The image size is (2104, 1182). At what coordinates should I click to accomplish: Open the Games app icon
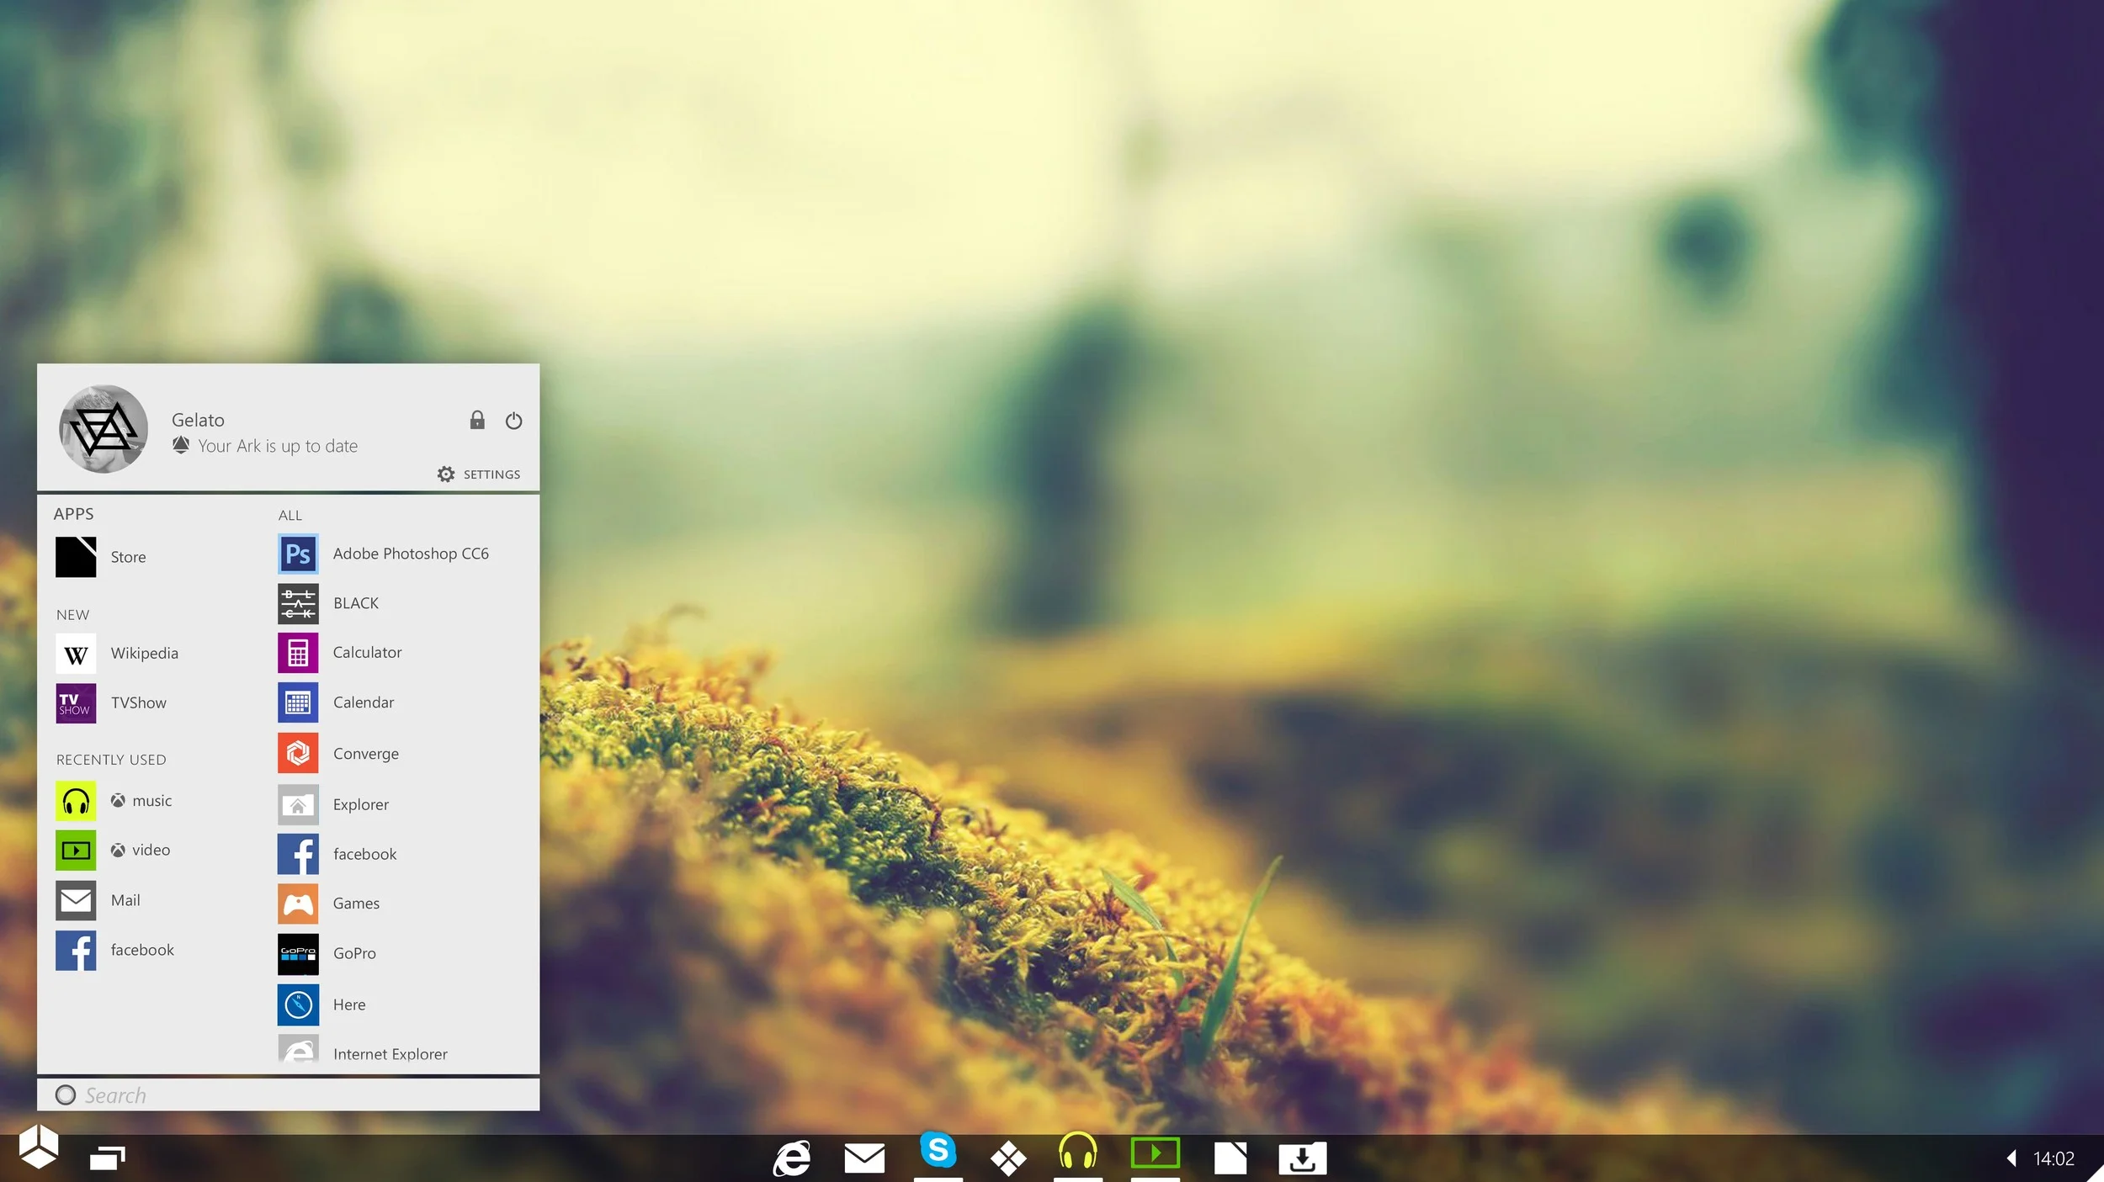[x=298, y=904]
